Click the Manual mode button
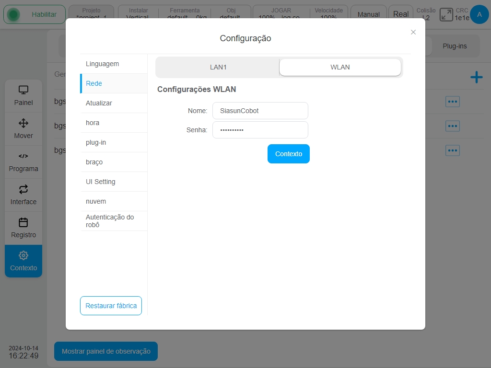 [369, 14]
